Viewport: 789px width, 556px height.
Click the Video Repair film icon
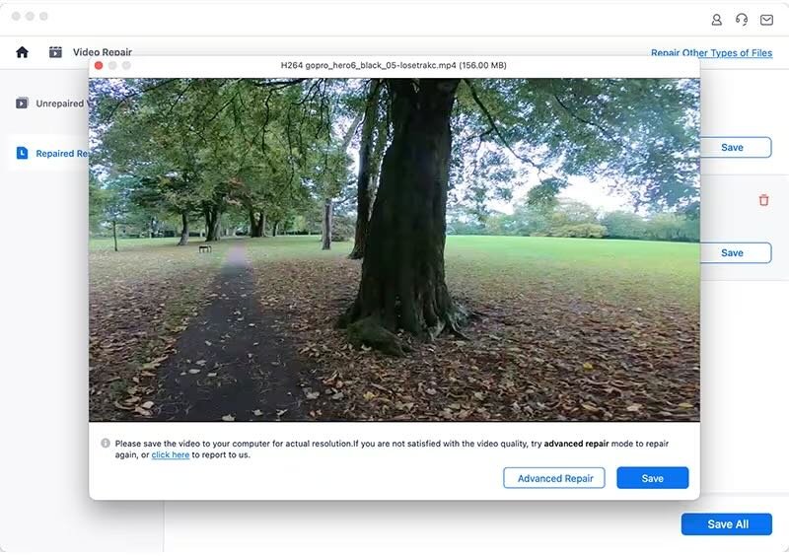tap(55, 52)
